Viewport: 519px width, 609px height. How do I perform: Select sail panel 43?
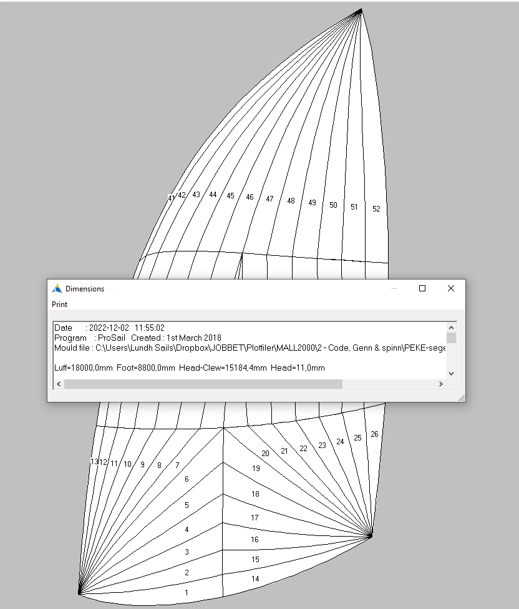click(196, 195)
